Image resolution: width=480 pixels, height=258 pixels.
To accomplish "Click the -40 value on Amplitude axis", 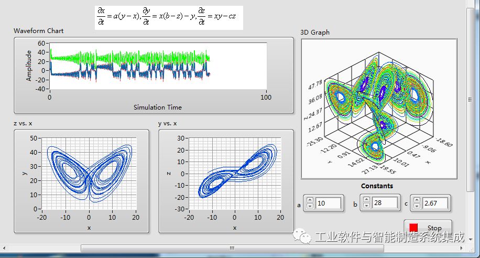I will pos(40,89).
